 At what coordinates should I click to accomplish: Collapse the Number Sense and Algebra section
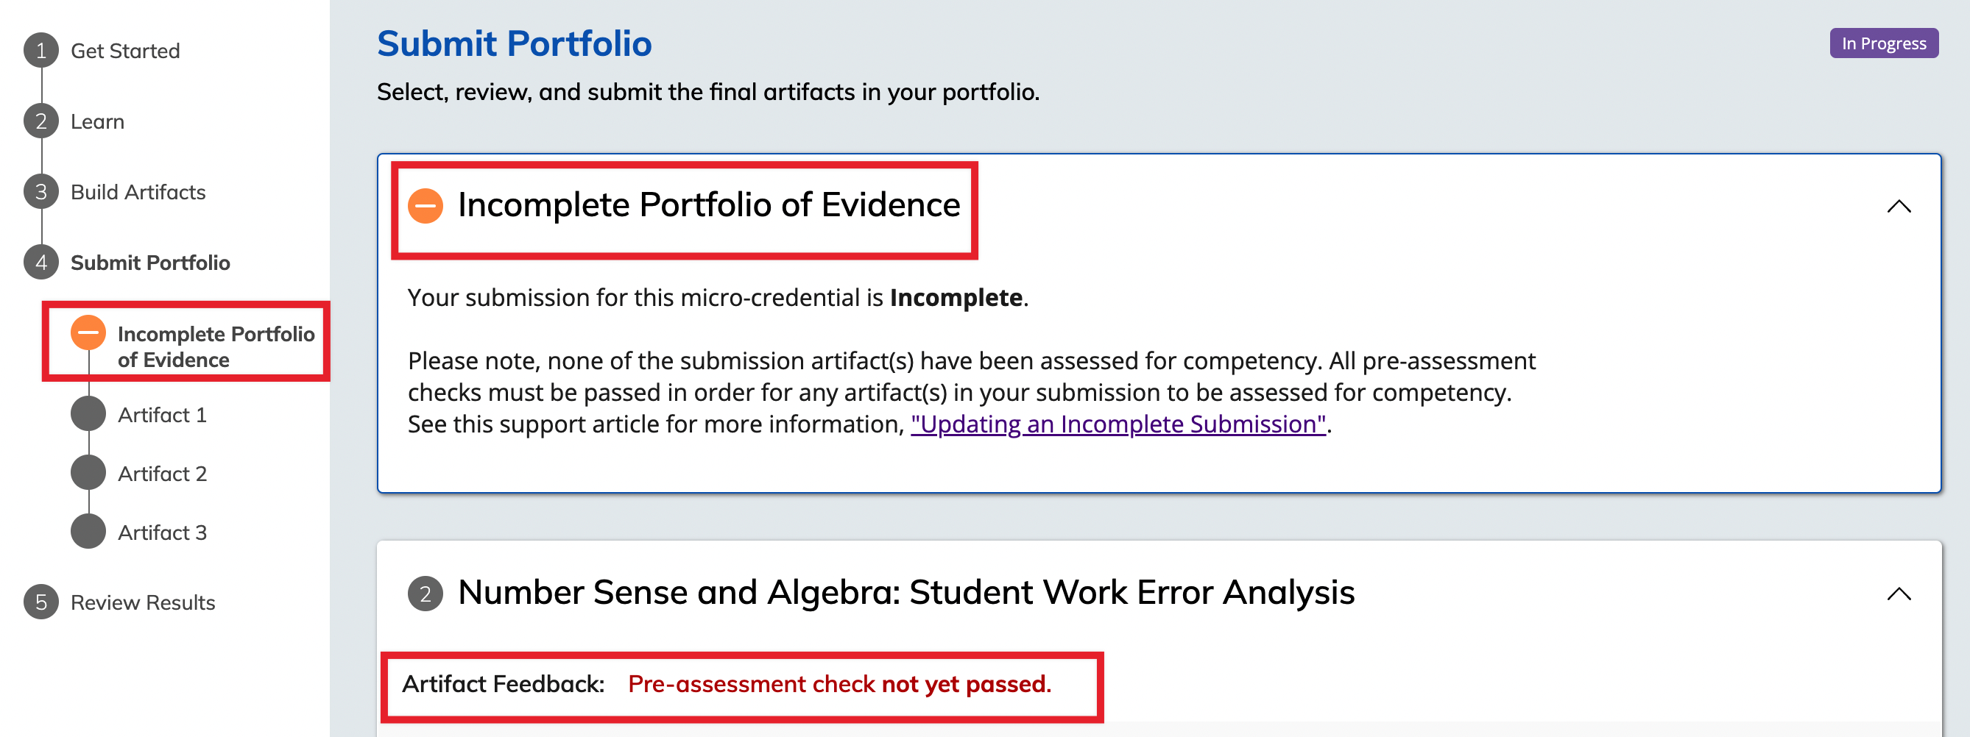coord(1898,594)
